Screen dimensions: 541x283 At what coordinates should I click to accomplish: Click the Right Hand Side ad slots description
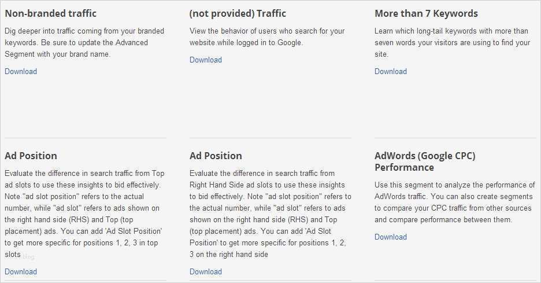(x=269, y=214)
